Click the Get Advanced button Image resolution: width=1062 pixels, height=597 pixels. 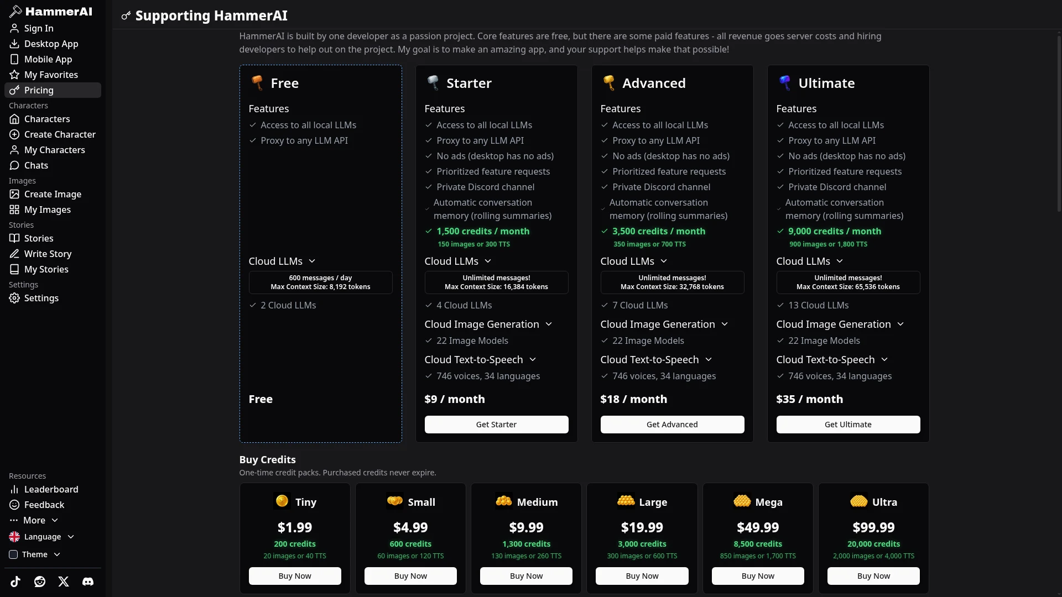click(672, 425)
